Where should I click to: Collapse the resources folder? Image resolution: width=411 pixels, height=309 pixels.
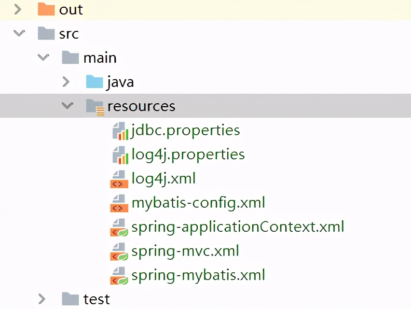point(68,105)
